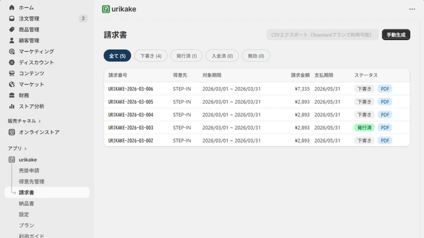Switch to the 入金済 (0) tab
This screenshot has height=238, width=424.
pos(222,56)
